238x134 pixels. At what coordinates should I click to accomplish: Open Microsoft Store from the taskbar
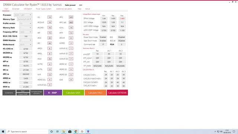(70, 131)
